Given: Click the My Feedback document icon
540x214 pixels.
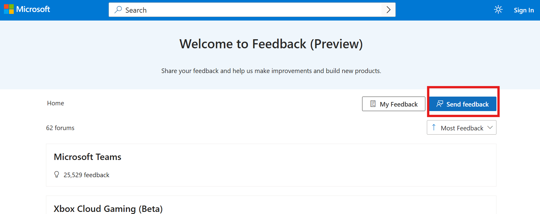Looking at the screenshot, I should tap(372, 104).
